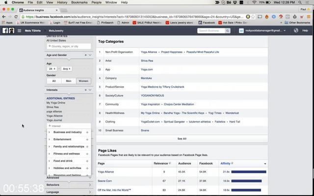Open the Shiva Rea artist link
This screenshot has height=196, width=314.
pos(147,61)
